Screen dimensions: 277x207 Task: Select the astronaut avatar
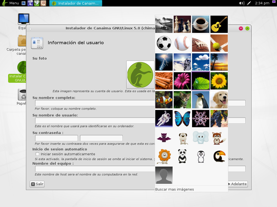164,119
